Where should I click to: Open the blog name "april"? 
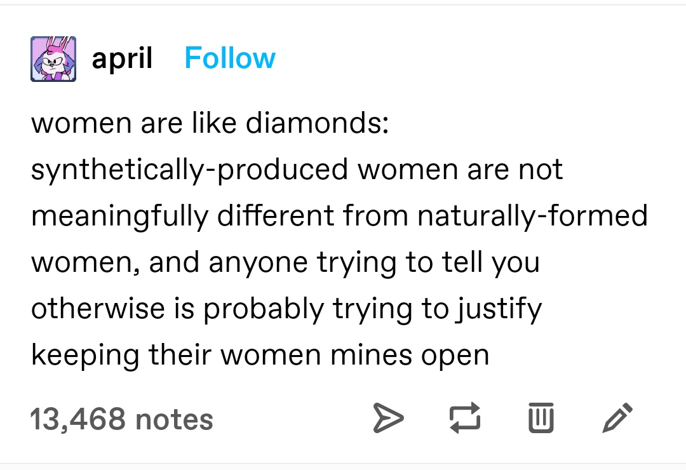click(x=122, y=58)
